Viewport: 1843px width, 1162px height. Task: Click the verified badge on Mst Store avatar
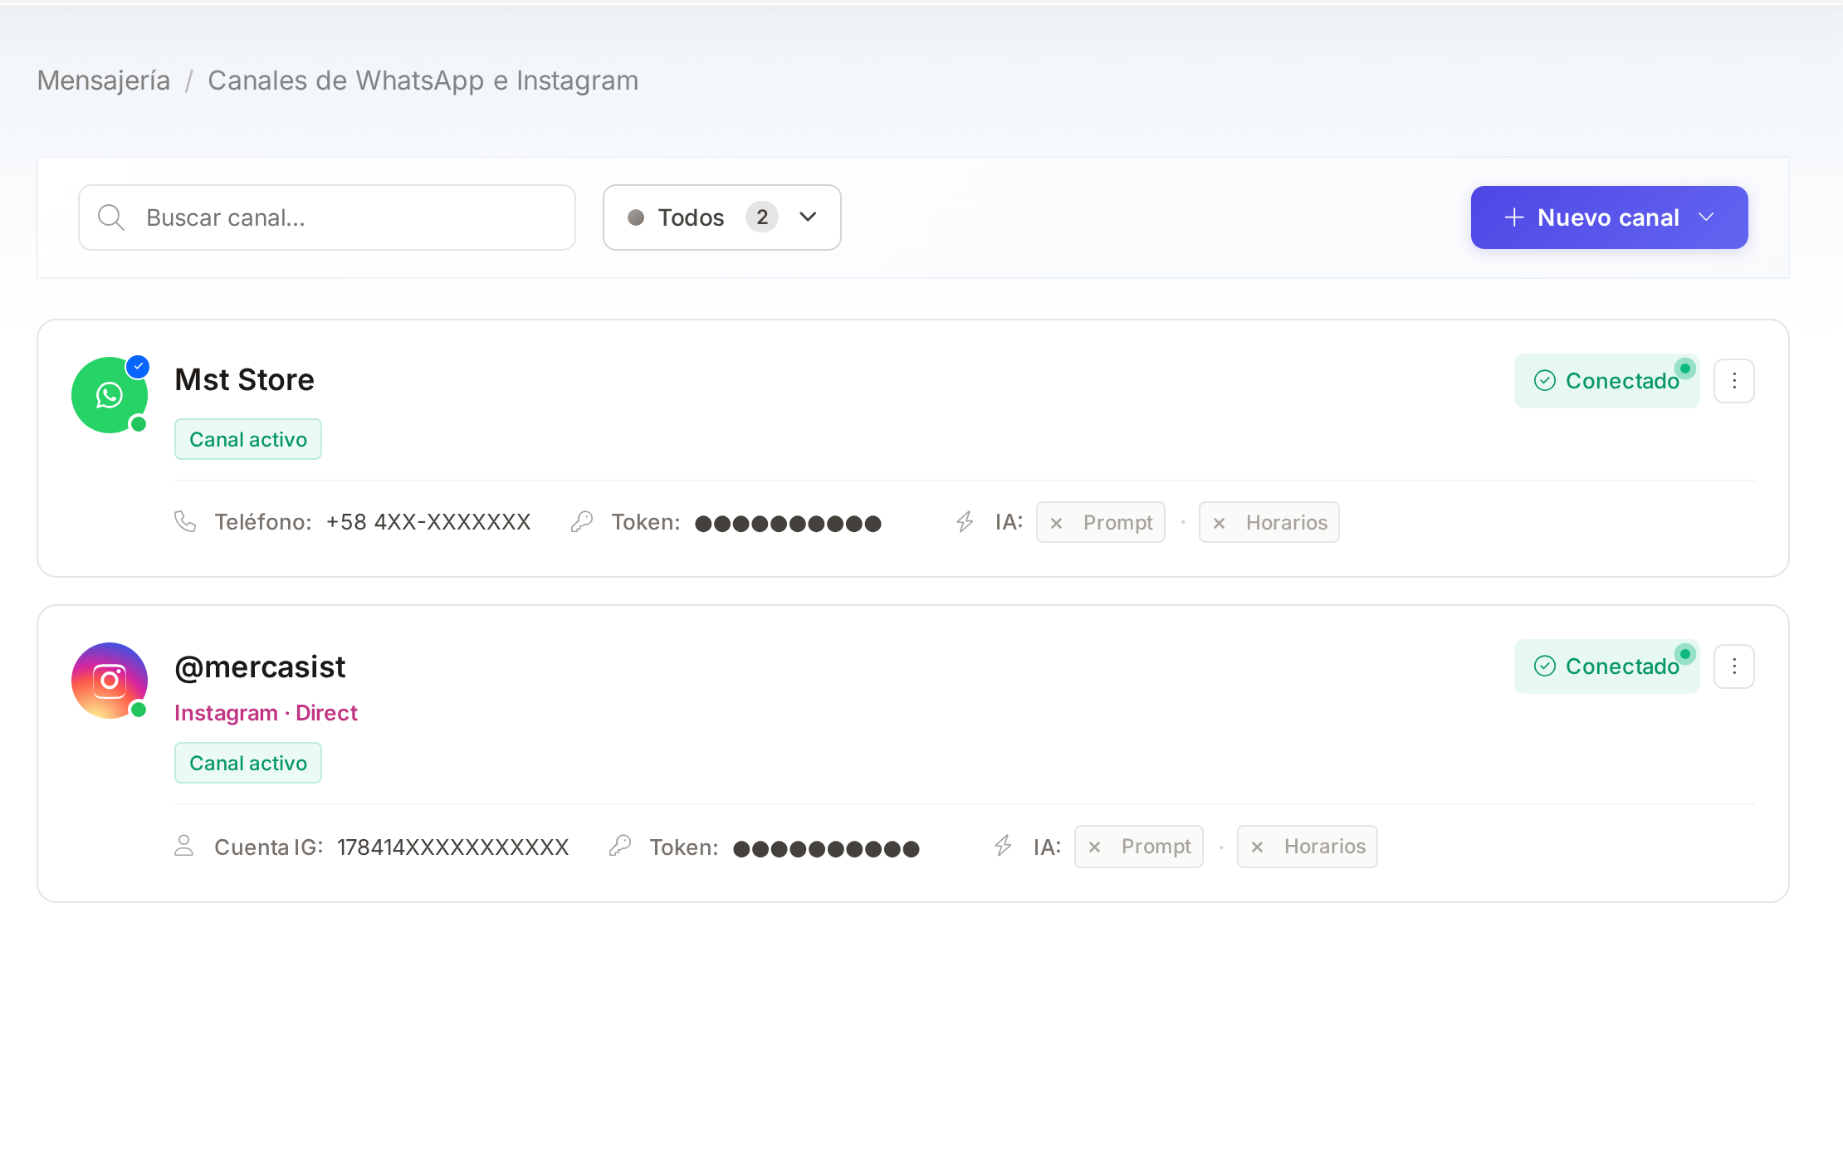click(138, 366)
